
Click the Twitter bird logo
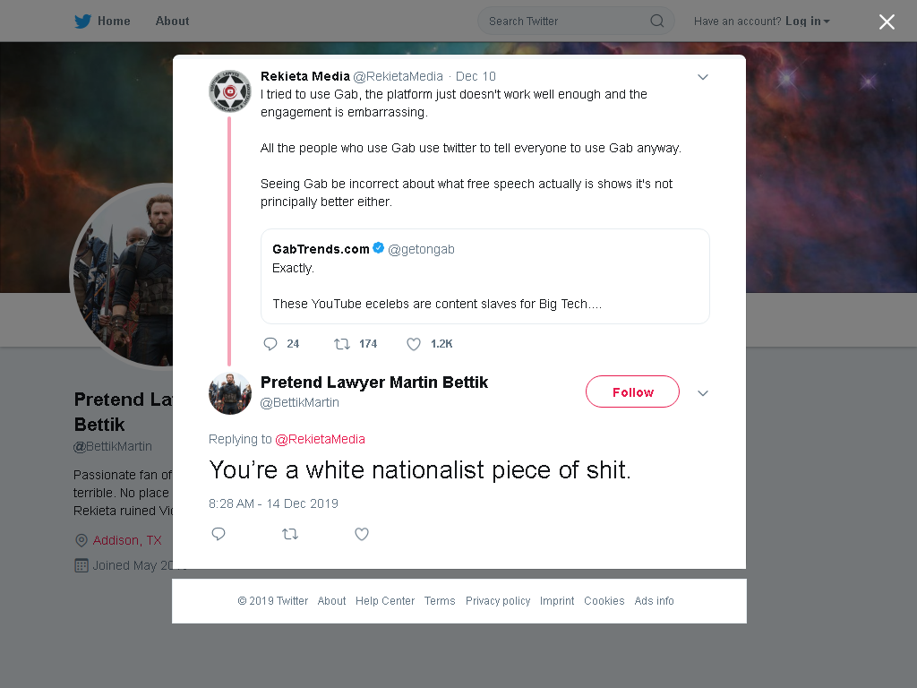(82, 21)
